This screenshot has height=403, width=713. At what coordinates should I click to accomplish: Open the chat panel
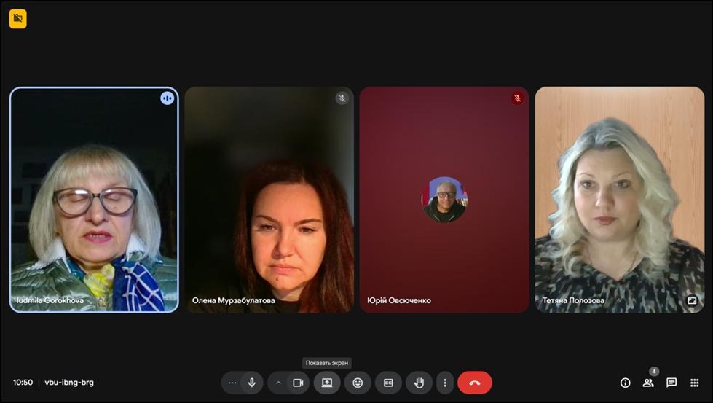671,383
